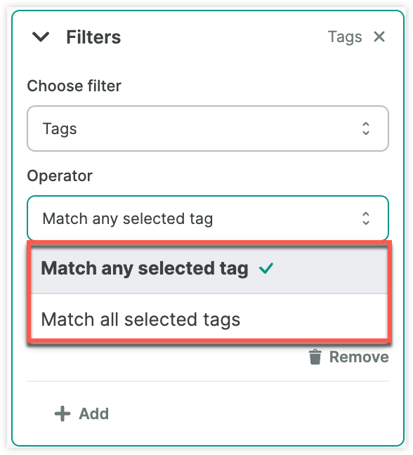Click the Operator dropdown up-down arrows
Image resolution: width=413 pixels, height=455 pixels.
pyautogui.click(x=366, y=218)
